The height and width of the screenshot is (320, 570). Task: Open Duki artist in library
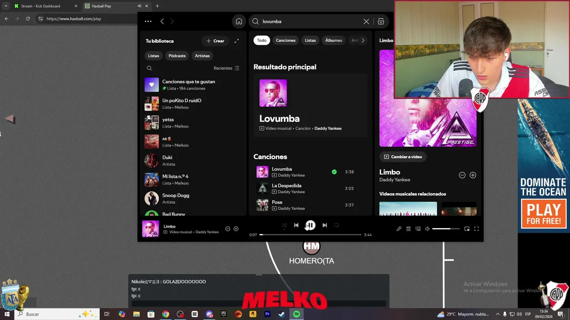(193, 160)
